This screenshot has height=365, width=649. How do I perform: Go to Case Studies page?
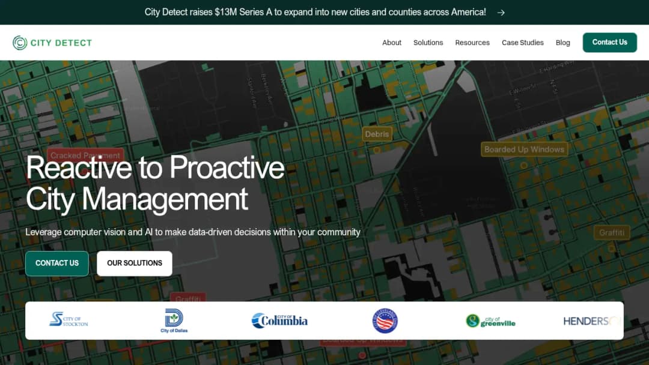coord(522,43)
